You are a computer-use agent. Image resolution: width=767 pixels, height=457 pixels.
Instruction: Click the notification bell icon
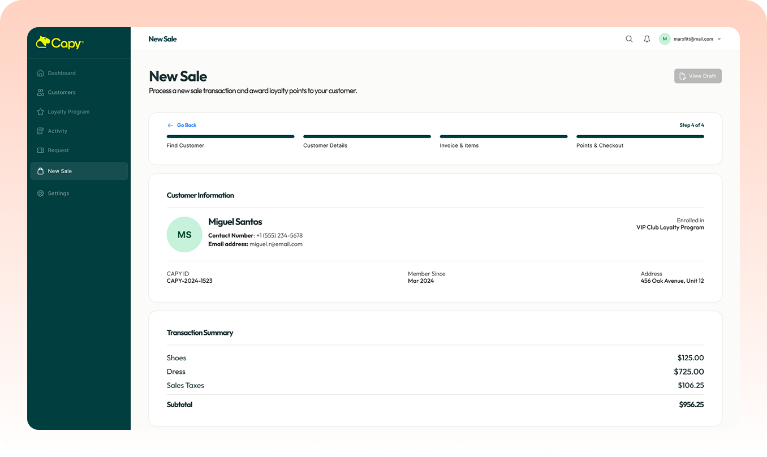(x=647, y=38)
